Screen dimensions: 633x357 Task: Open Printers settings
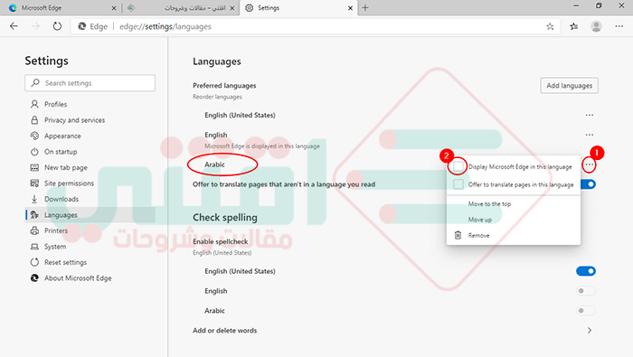[x=56, y=230]
